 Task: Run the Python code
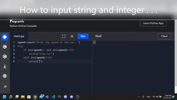coord(83,36)
